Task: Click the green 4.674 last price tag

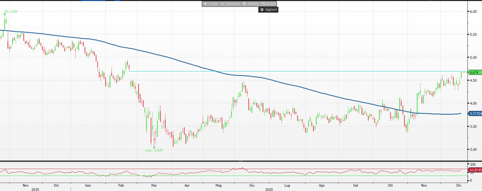Action: pos(474,72)
